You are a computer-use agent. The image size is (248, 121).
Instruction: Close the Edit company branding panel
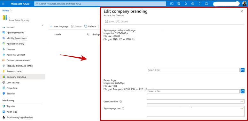click(x=242, y=11)
